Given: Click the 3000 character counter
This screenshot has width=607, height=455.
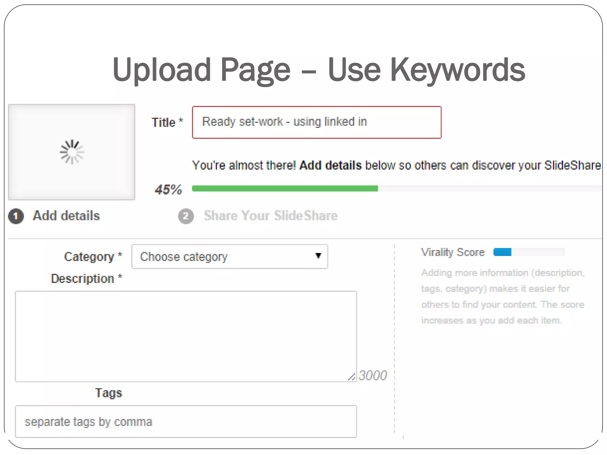Looking at the screenshot, I should point(373,375).
